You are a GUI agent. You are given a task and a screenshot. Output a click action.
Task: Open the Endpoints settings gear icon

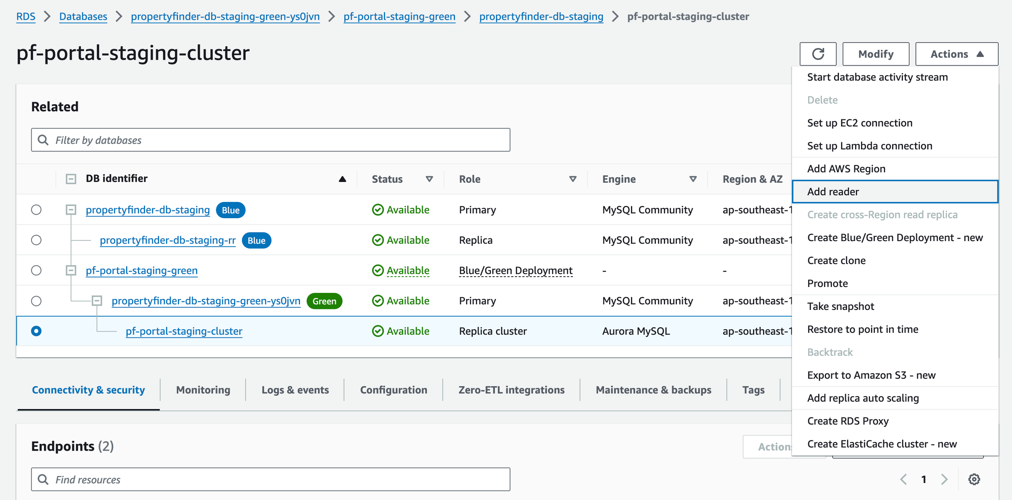(x=974, y=479)
